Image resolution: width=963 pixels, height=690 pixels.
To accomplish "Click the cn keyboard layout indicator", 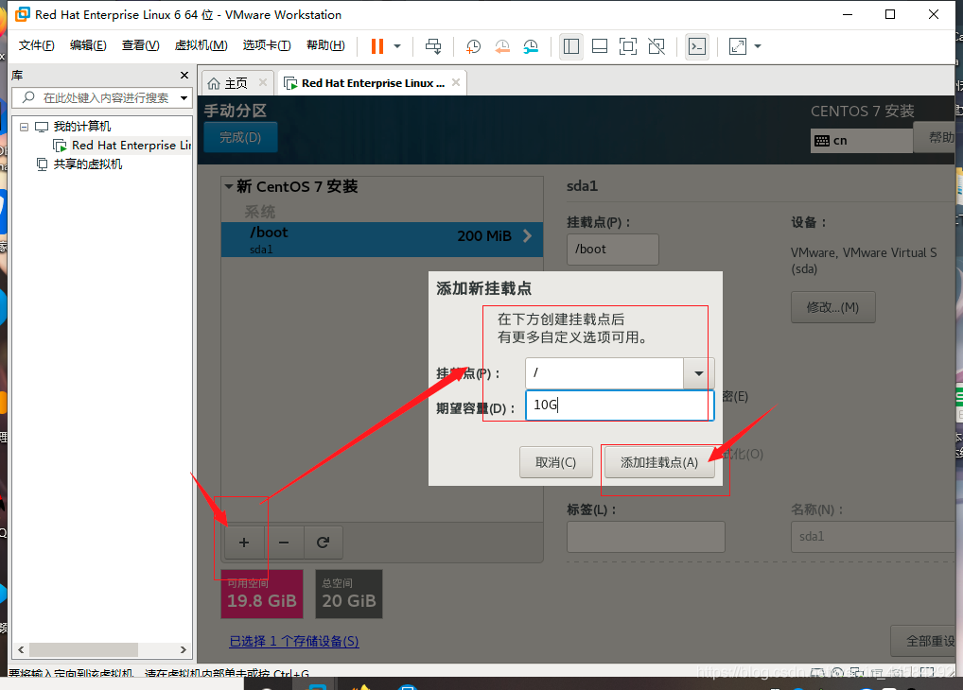I will [x=861, y=141].
